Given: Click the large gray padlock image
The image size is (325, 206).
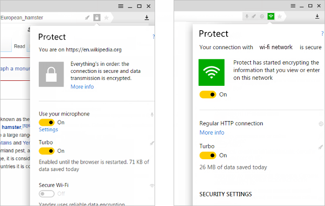Looking at the screenshot, I should point(51,74).
